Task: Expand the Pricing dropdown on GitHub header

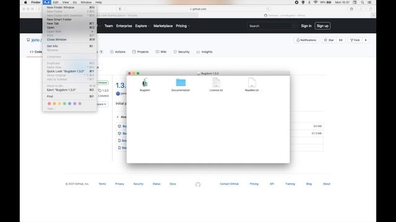Action: click(183, 26)
